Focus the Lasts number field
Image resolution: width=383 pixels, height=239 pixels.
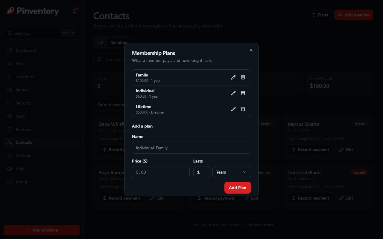point(202,172)
